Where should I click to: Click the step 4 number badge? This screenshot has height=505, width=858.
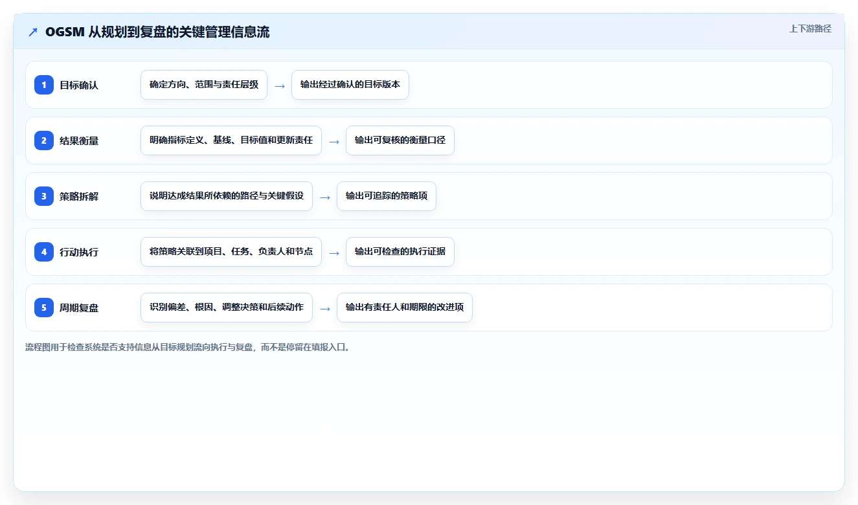[x=44, y=252]
